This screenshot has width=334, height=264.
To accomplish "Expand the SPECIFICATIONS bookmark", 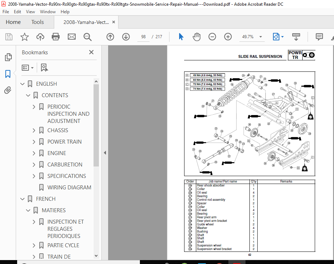I will click(x=34, y=176).
